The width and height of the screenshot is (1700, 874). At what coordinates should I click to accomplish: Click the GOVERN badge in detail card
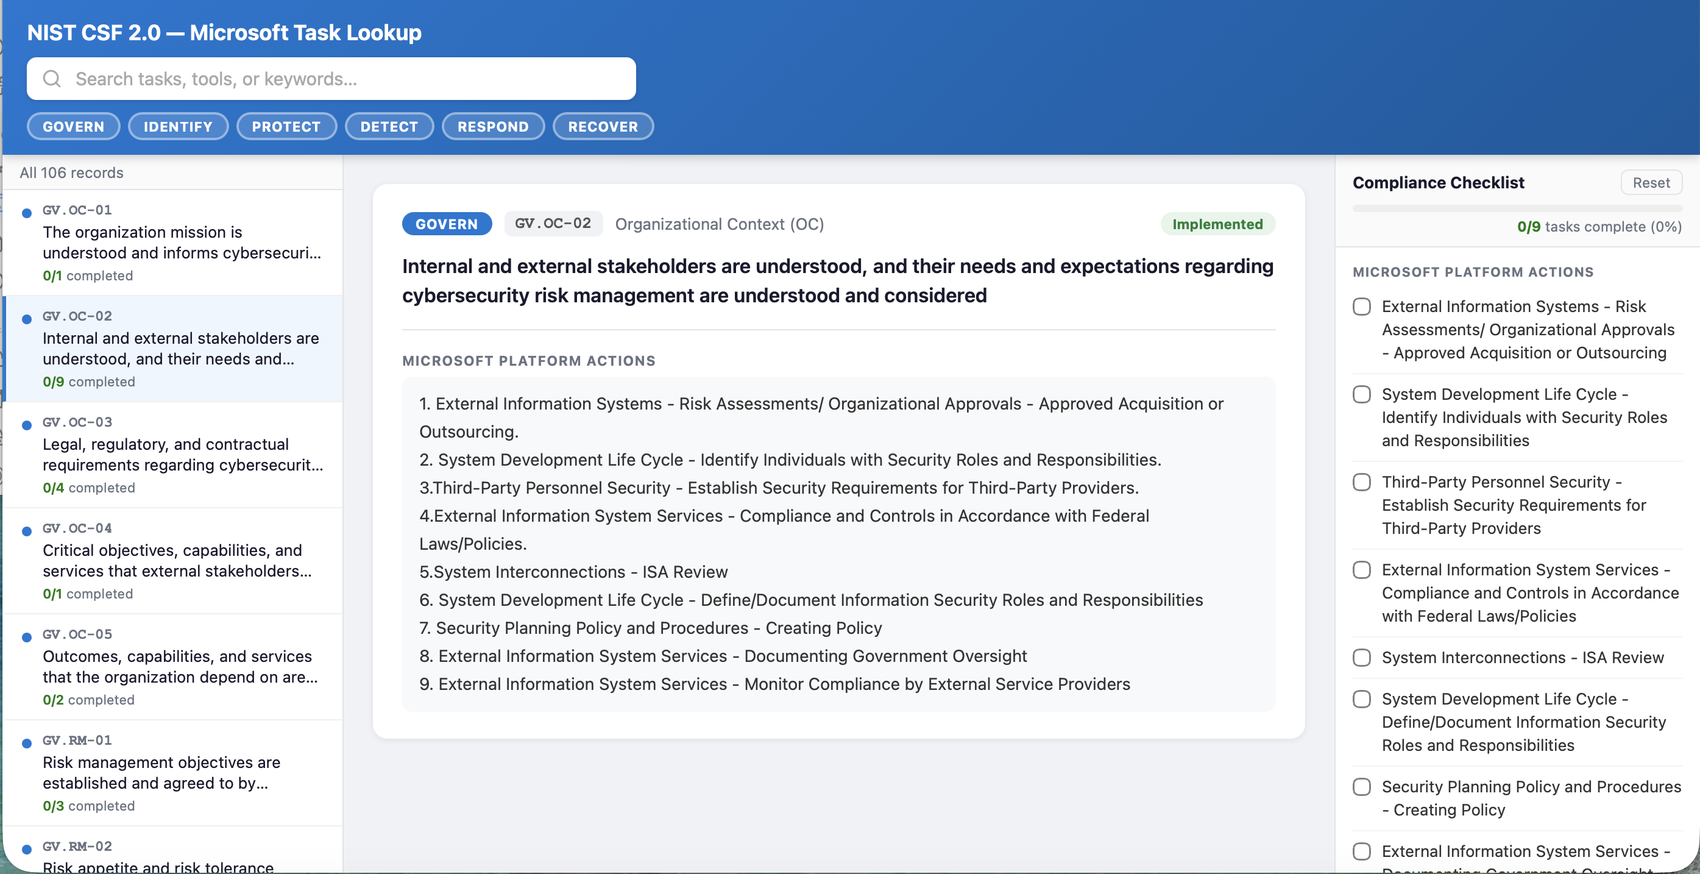point(447,224)
